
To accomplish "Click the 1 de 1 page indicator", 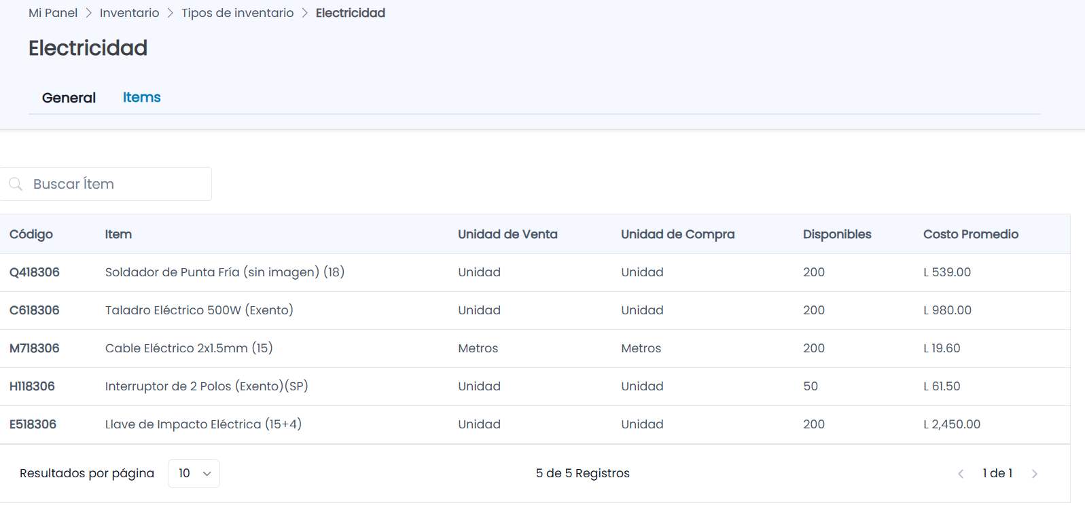I will [997, 473].
